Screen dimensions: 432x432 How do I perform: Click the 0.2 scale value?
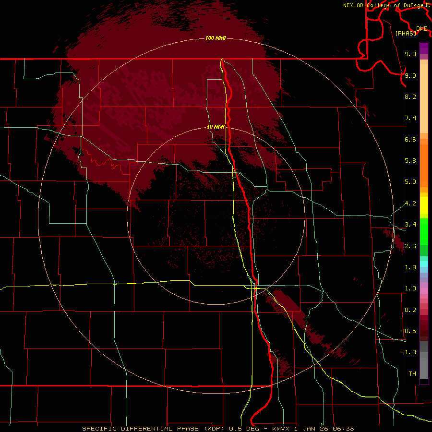click(x=410, y=310)
